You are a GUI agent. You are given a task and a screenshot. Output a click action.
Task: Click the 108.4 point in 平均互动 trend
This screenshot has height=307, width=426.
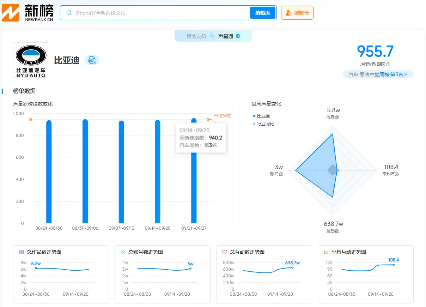point(394,265)
